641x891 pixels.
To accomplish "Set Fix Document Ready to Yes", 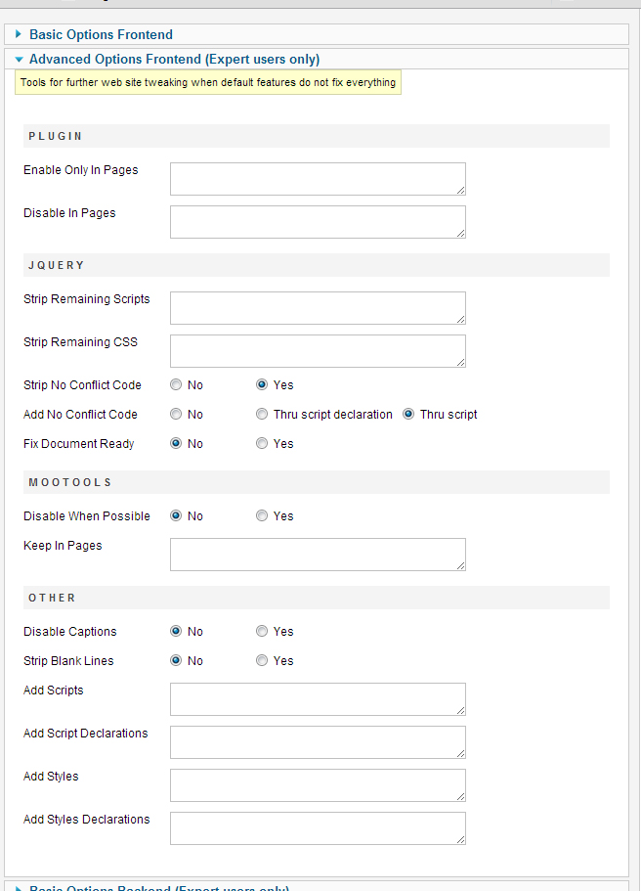I will [x=262, y=444].
